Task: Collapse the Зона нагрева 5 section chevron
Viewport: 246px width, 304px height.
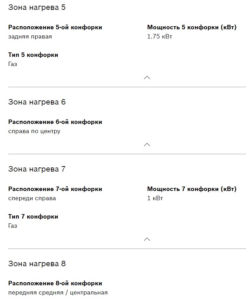Action: point(147,78)
